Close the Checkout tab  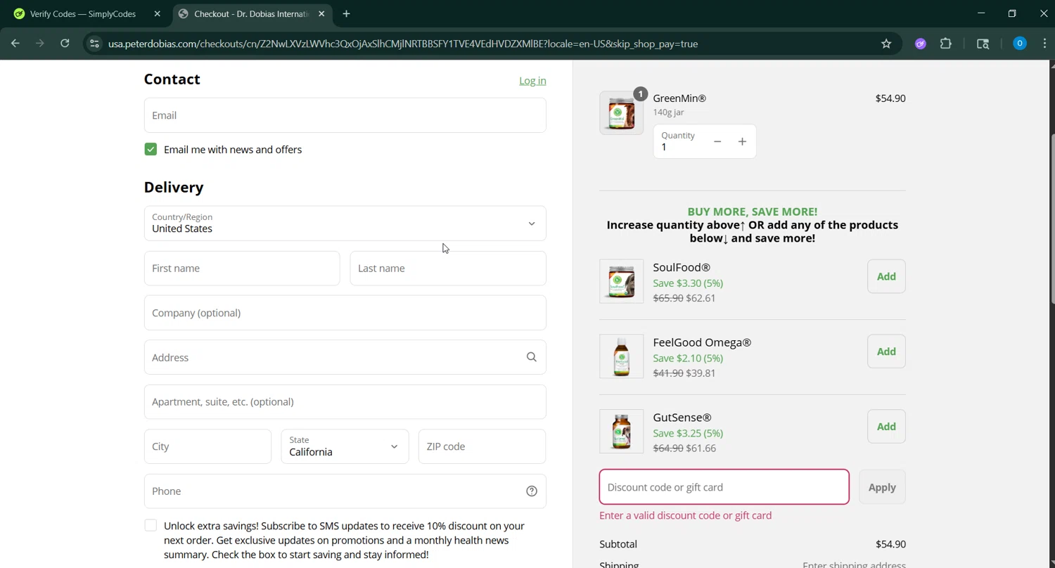321,14
